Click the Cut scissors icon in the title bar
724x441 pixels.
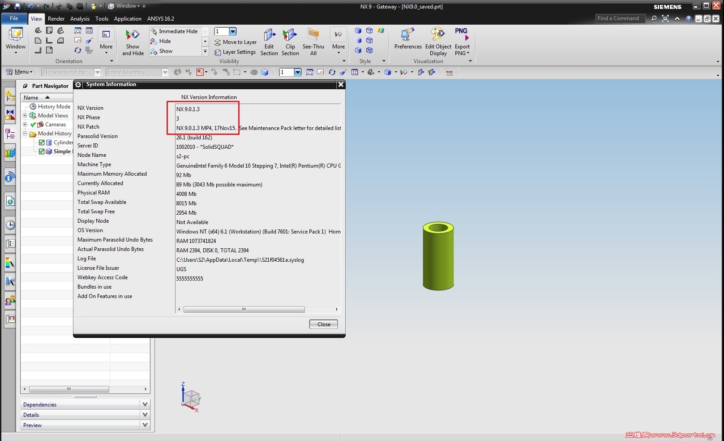coord(59,6)
